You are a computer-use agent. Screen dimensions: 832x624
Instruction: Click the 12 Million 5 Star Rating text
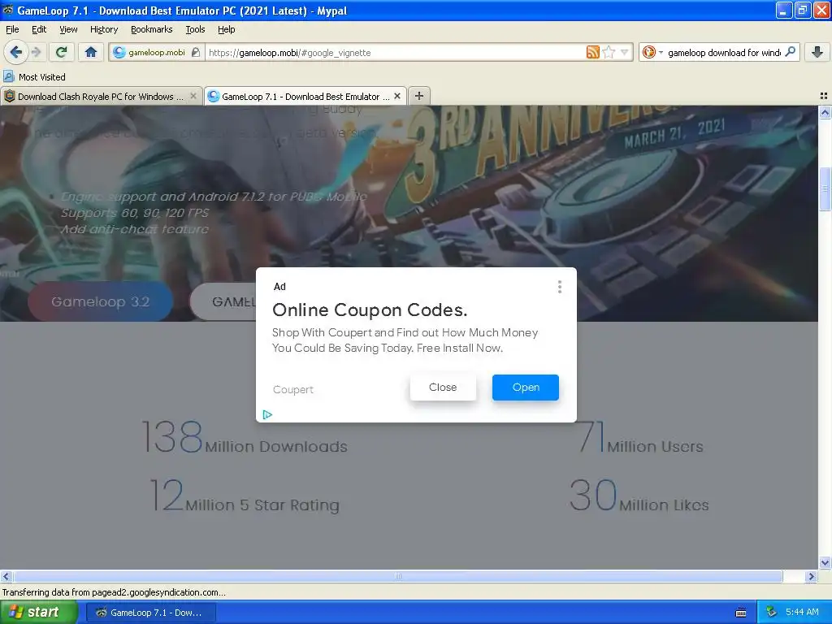click(x=245, y=496)
